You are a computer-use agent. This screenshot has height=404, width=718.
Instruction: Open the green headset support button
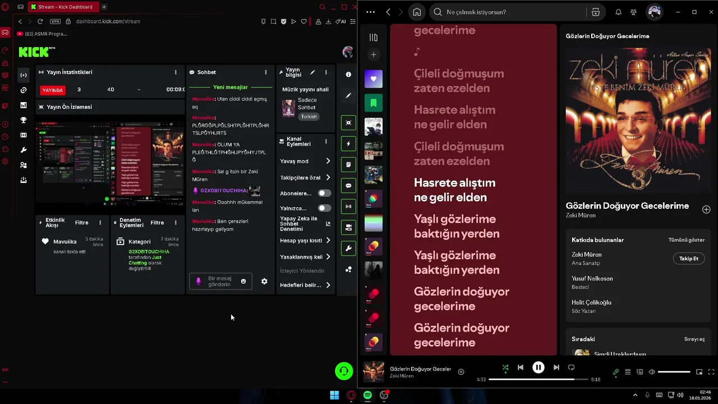tap(344, 371)
